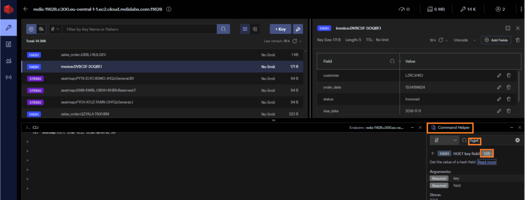525x200 pixels.
Task: Select key seatmap:PYTK-ELYO-BSMO-JHQJ:General:BV
Action: (163, 78)
